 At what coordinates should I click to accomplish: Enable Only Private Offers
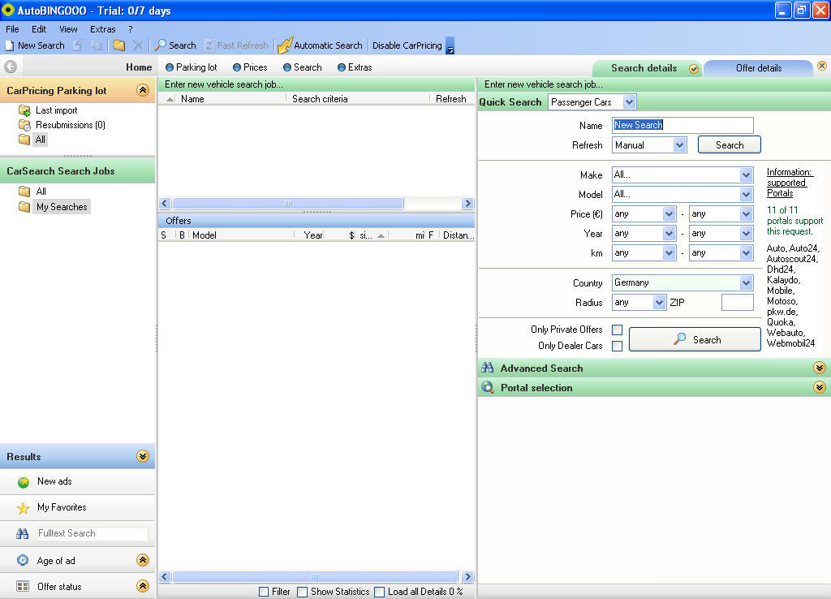[615, 330]
